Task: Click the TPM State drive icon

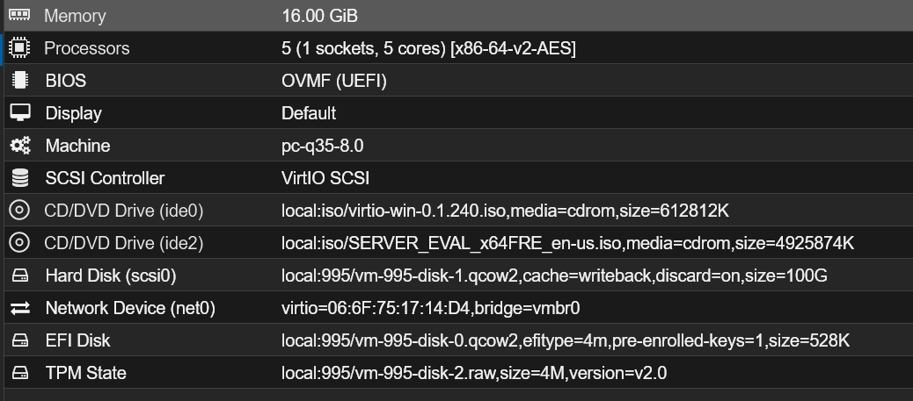Action: pos(19,373)
